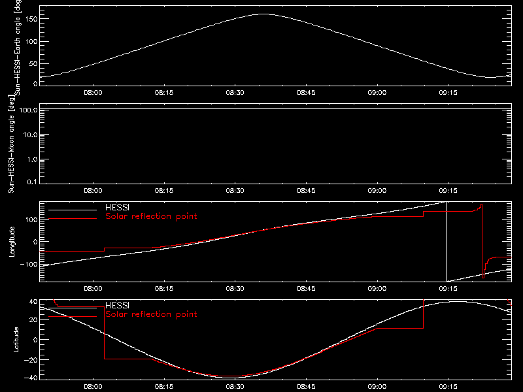The image size is (523, 392).
Task: Click 'HESSI' legend text in Latitude plot
Action: tap(117, 305)
